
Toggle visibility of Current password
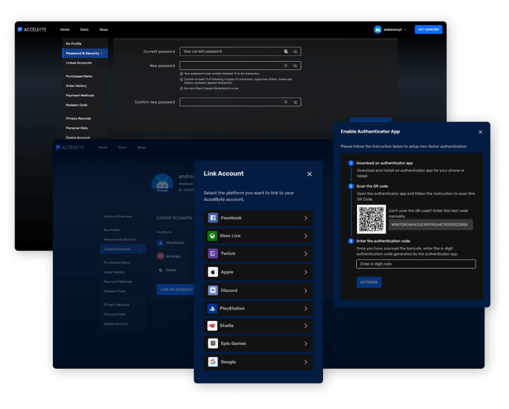(295, 52)
